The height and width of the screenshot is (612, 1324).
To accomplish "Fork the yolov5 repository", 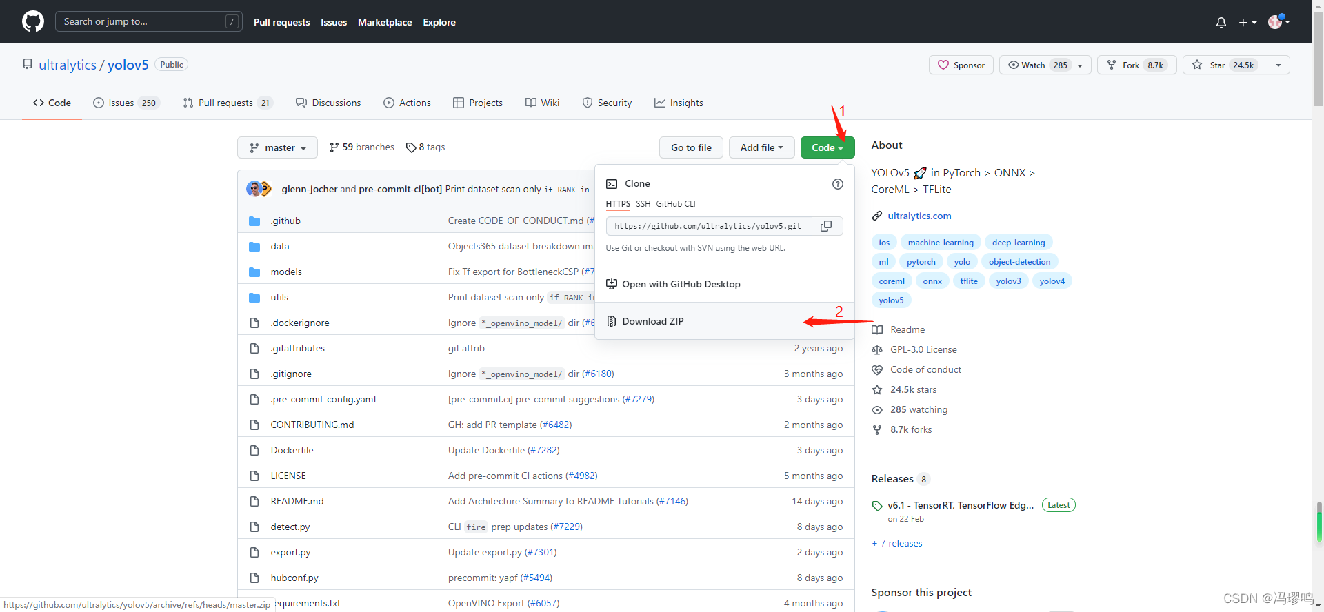I will pyautogui.click(x=1136, y=65).
